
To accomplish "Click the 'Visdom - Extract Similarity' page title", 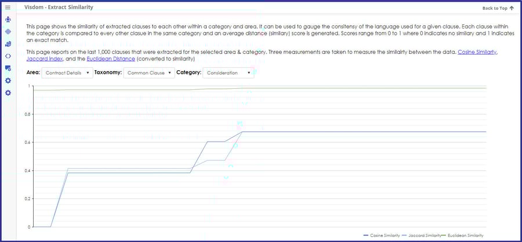I will coord(59,7).
